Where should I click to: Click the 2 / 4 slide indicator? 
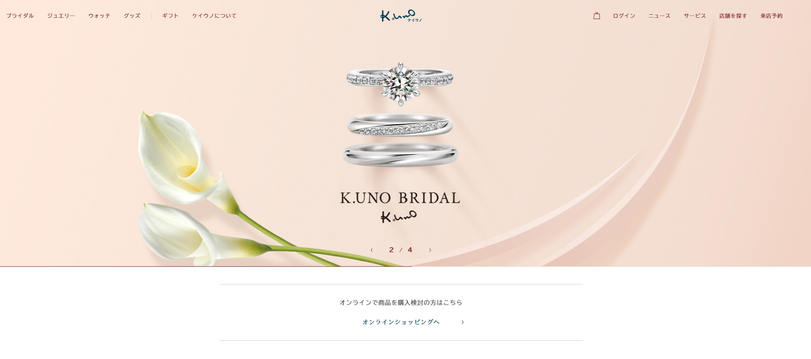(401, 250)
